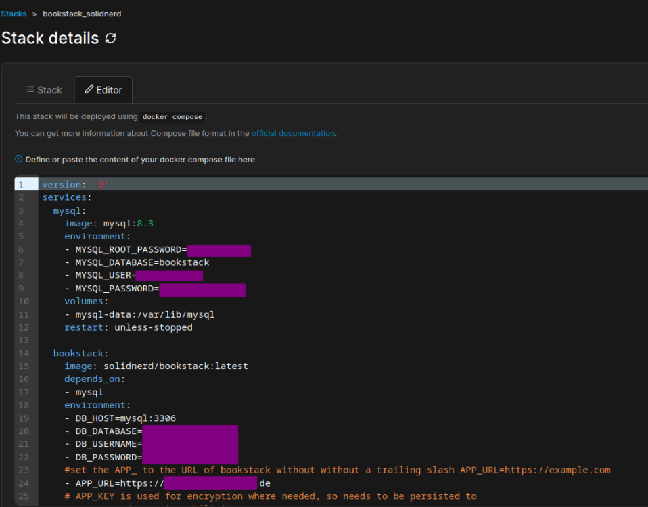Viewport: 648px width, 507px height.
Task: Open the official documentation link
Action: 293,133
